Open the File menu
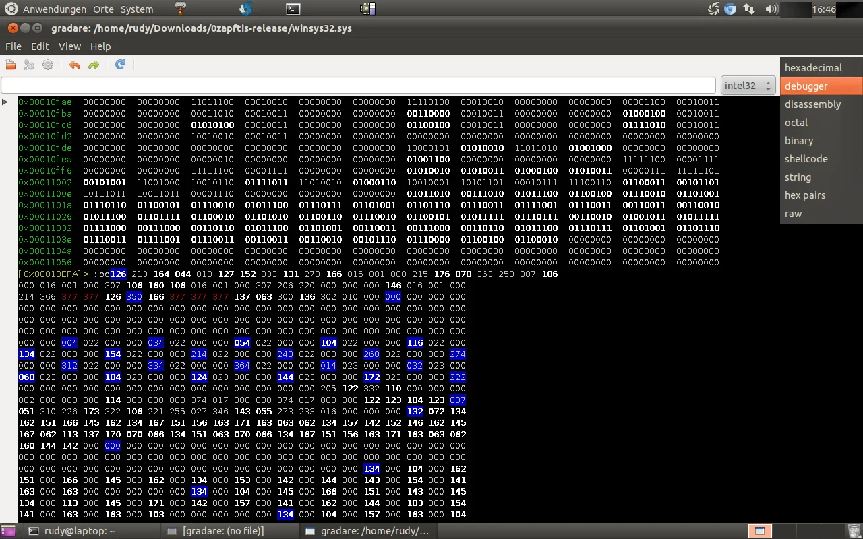 pos(13,46)
